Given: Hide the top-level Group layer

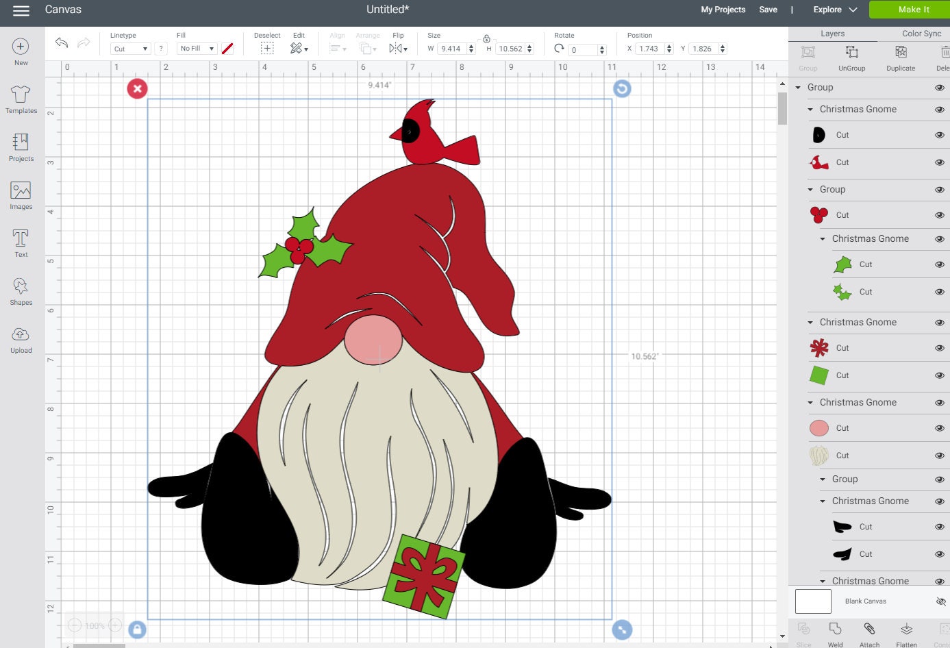Looking at the screenshot, I should [x=940, y=88].
